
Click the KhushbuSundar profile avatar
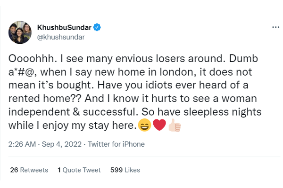[18, 32]
